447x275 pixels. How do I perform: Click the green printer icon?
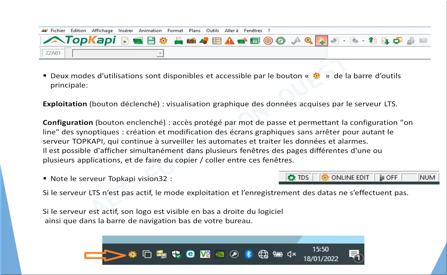point(179,41)
